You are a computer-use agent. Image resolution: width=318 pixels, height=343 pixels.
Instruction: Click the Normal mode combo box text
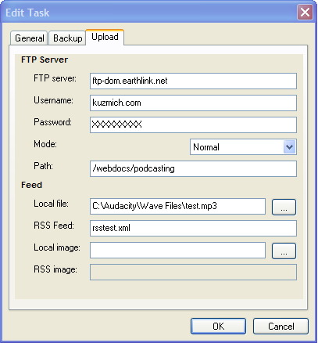click(206, 147)
